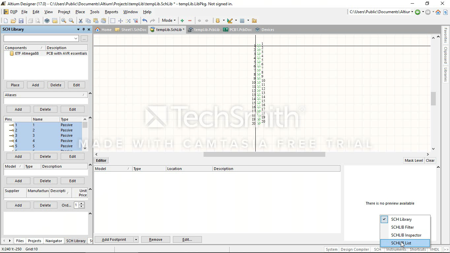Image resolution: width=450 pixels, height=253 pixels.
Task: Open the Reports menu
Action: [x=111, y=12]
